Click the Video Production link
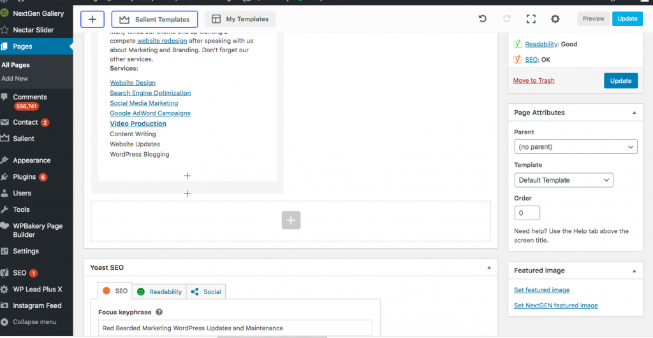The height and width of the screenshot is (338, 653). 138,123
